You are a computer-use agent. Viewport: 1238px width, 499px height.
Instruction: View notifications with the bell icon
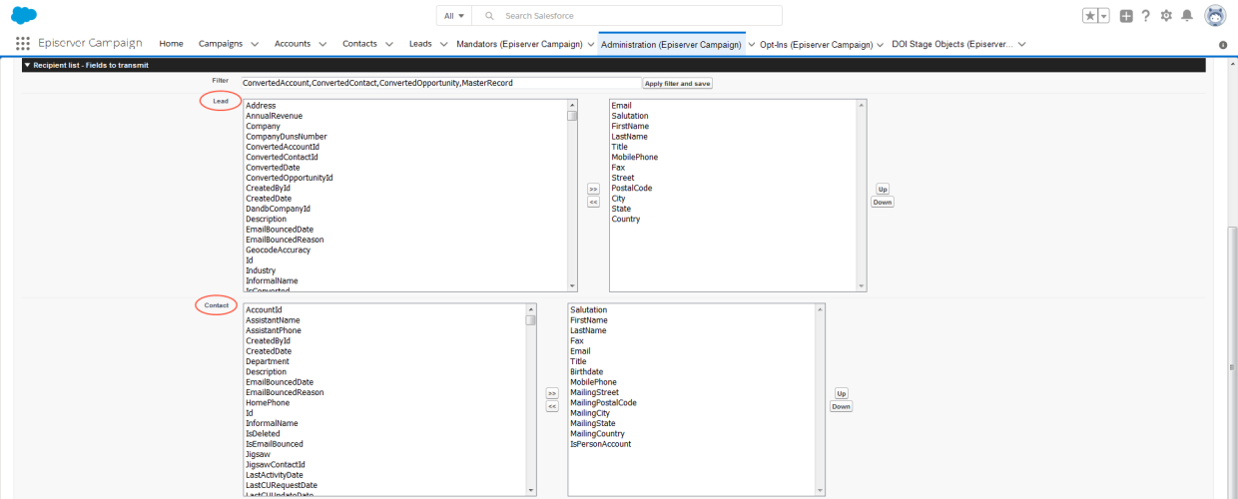tap(1187, 16)
